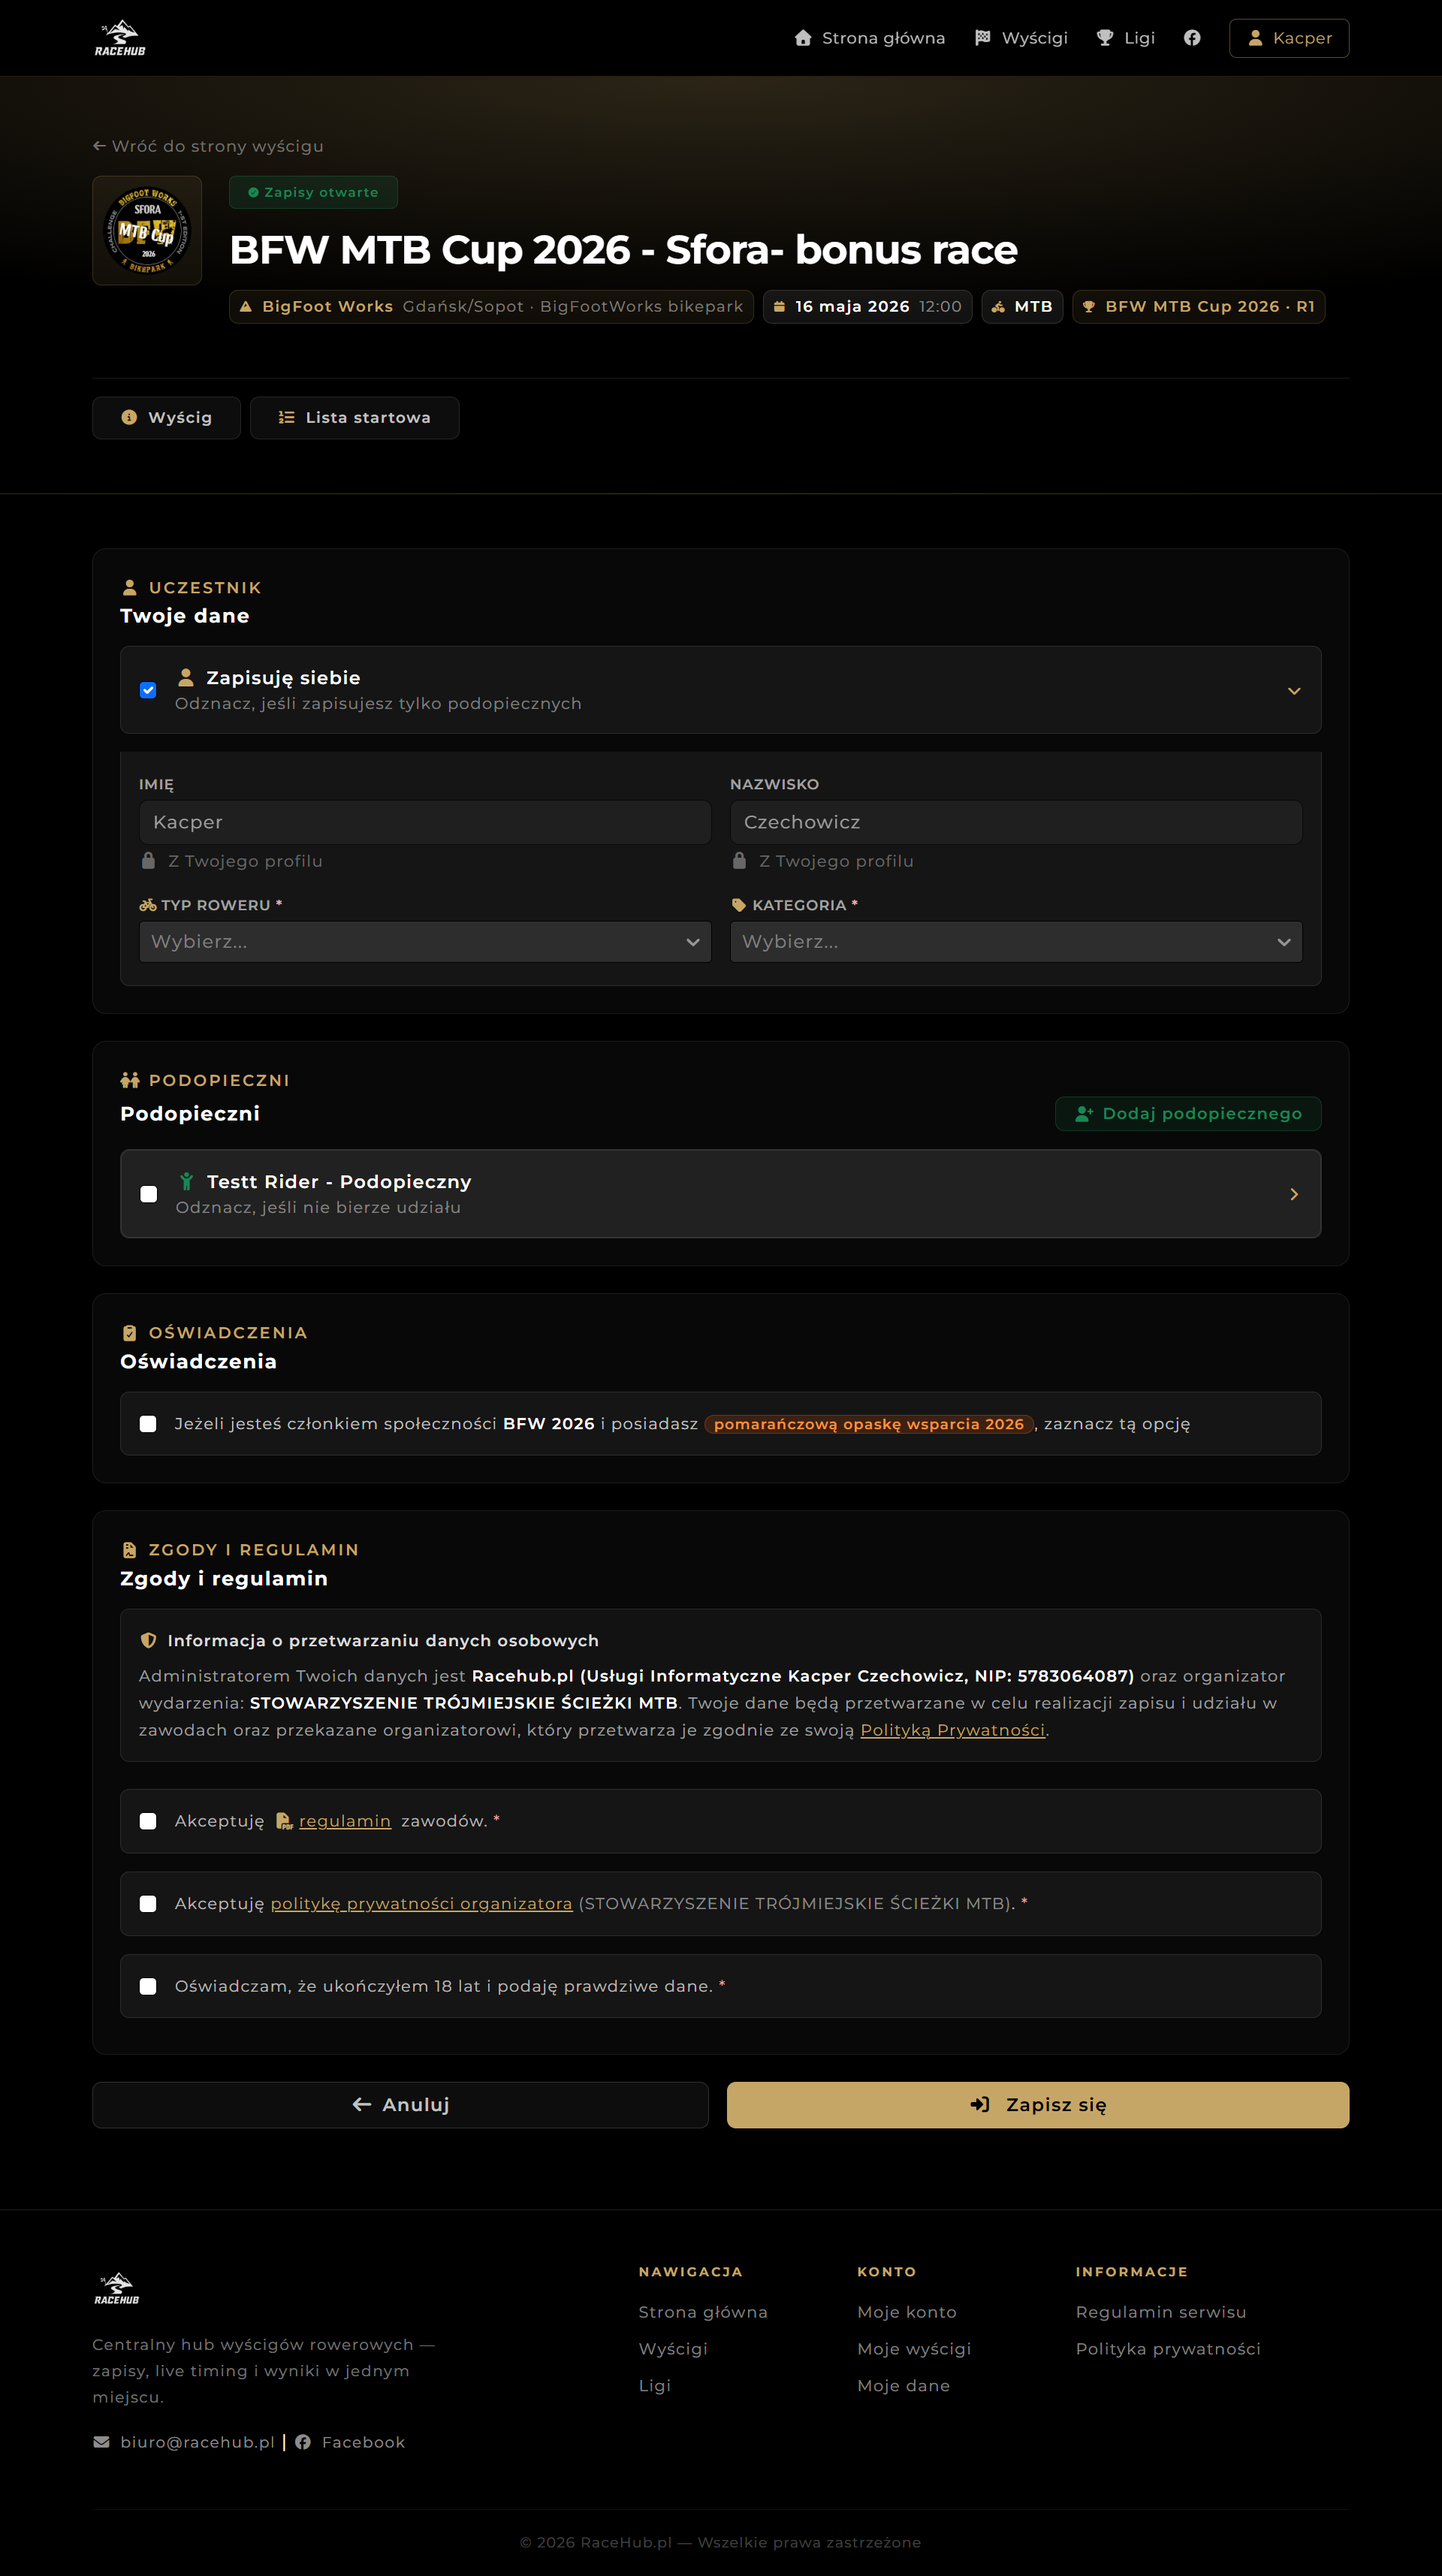Tick the BFW 2026 community member checkbox
Image resolution: width=1442 pixels, height=2576 pixels.
pyautogui.click(x=148, y=1424)
